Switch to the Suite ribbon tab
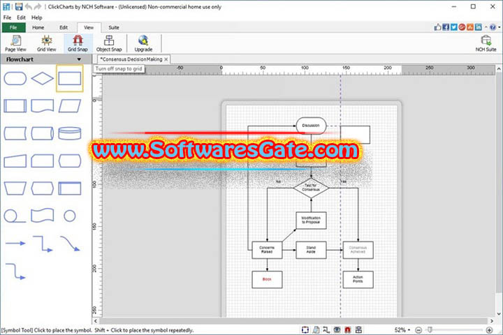503x335 pixels. [x=114, y=28]
